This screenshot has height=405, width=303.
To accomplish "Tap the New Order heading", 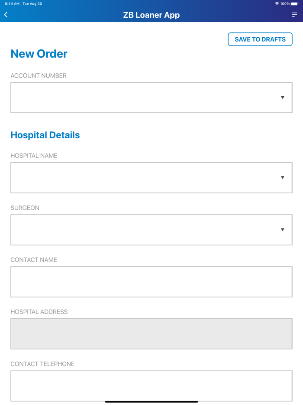I will click(x=39, y=54).
